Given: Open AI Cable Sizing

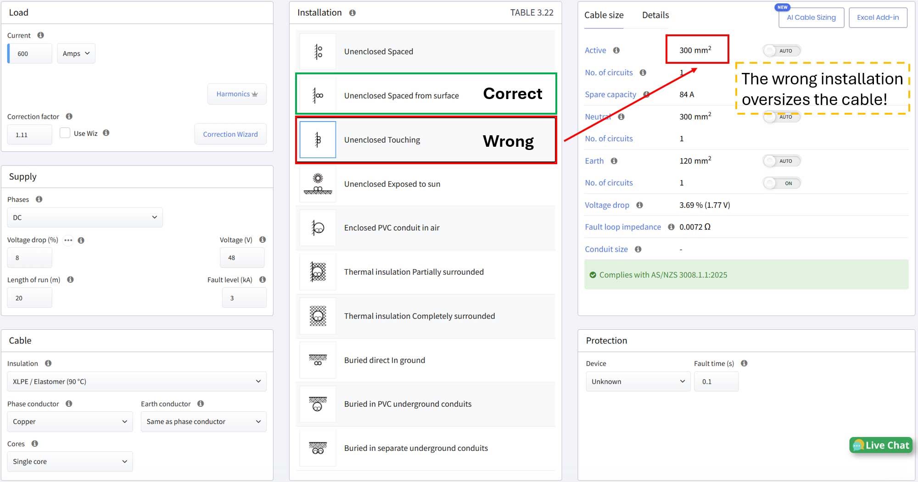Looking at the screenshot, I should (811, 17).
